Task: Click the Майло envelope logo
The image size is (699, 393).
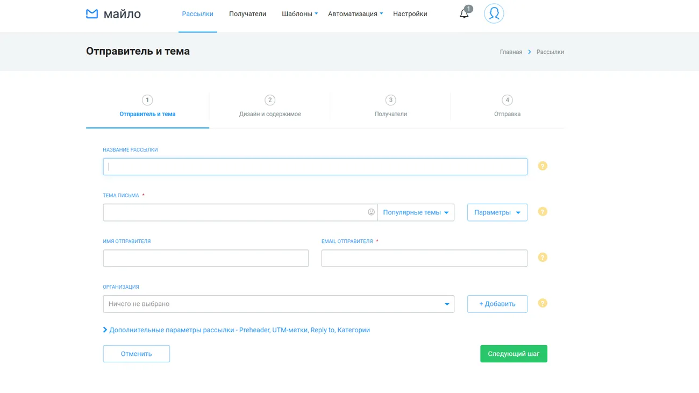Action: click(x=92, y=13)
